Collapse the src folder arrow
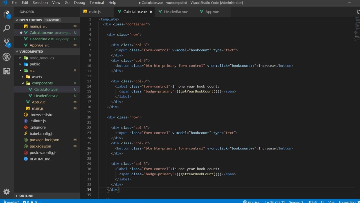 (x=20, y=70)
